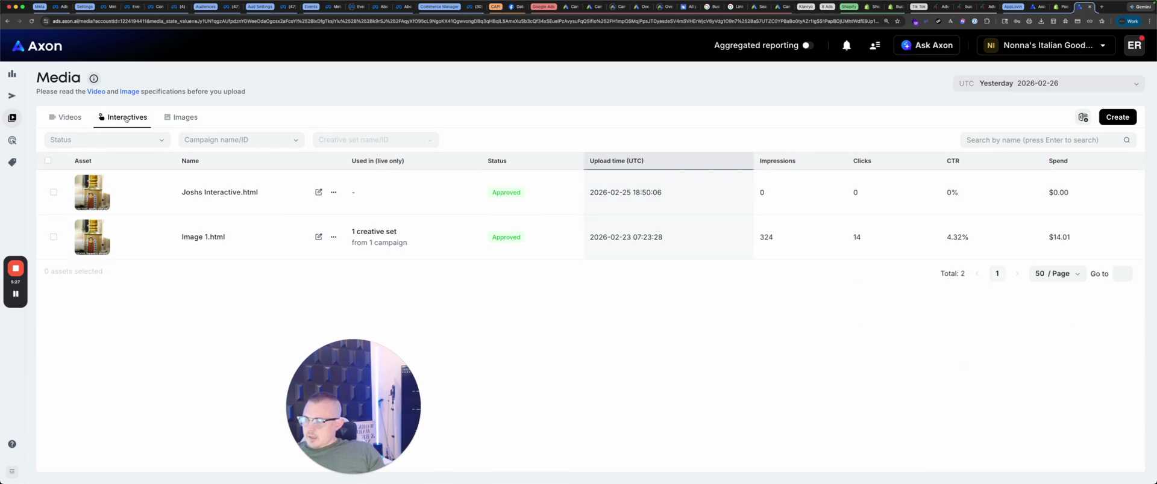The height and width of the screenshot is (484, 1157).
Task: Open the account users icon in header
Action: pyautogui.click(x=874, y=45)
